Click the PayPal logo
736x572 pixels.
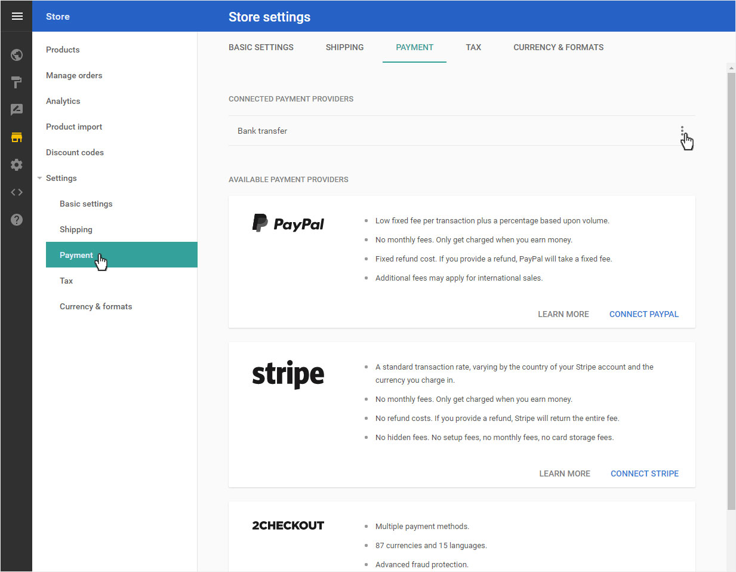click(x=288, y=223)
